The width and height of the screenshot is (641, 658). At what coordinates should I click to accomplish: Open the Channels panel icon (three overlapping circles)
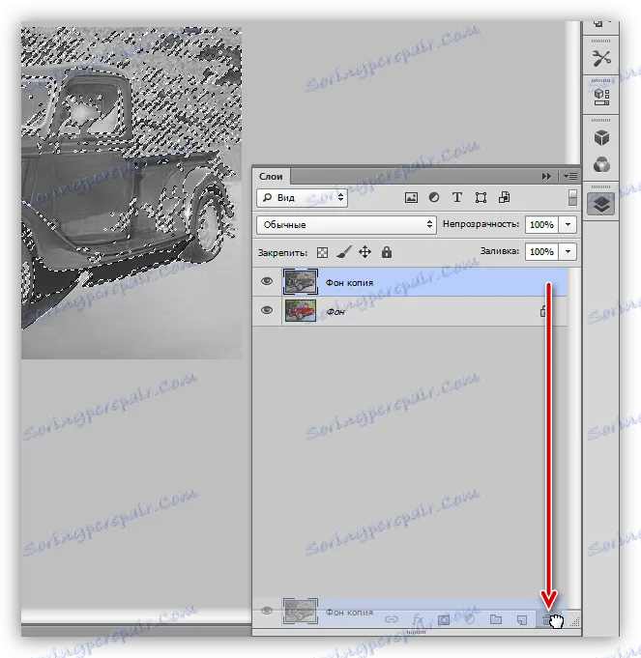tap(601, 165)
